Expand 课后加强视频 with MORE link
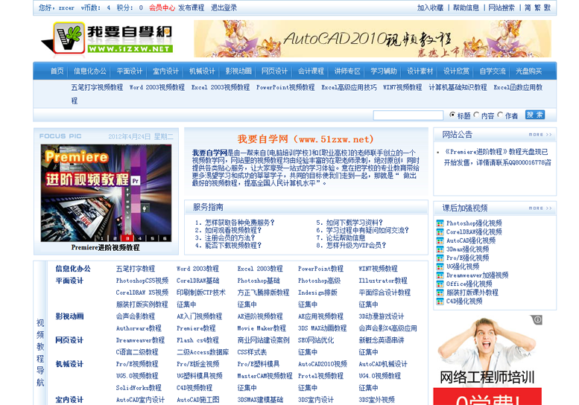The width and height of the screenshot is (579, 405). tap(540, 208)
